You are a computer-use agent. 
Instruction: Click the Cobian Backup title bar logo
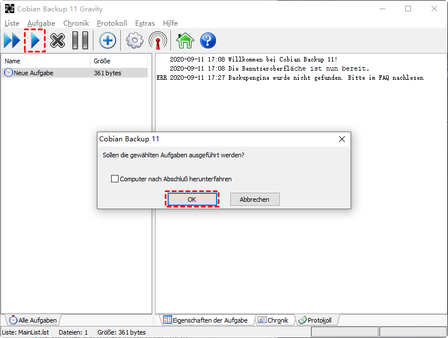[10, 9]
